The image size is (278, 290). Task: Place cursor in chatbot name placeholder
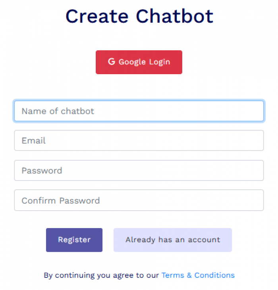coord(58,111)
